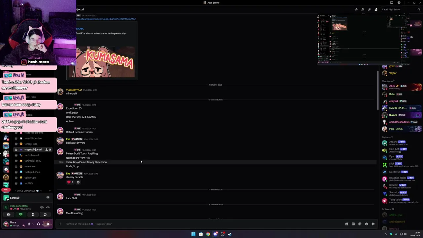Open the animalul-meu channel
The image size is (423, 238).
coord(32,161)
